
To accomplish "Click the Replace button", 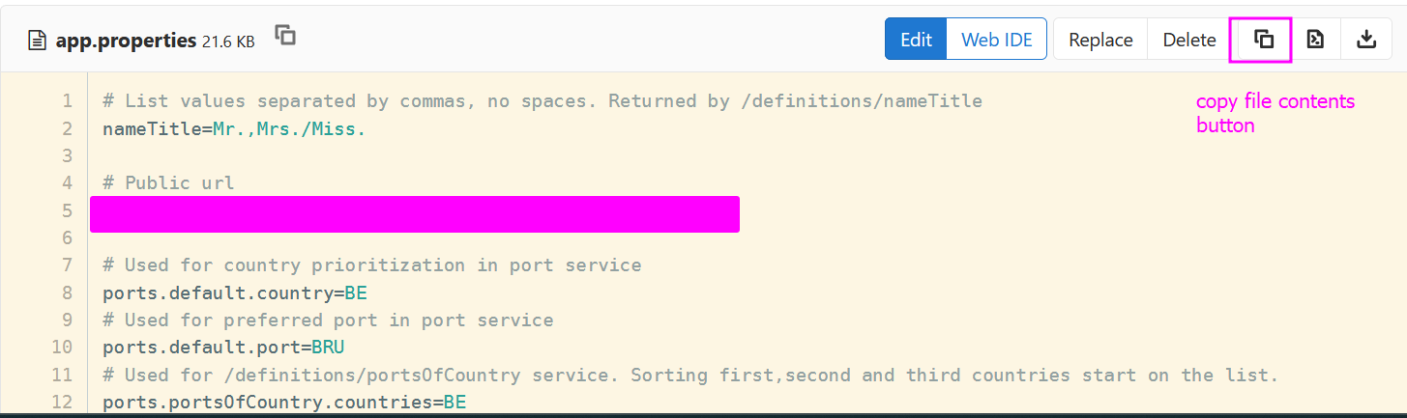I will (1100, 40).
